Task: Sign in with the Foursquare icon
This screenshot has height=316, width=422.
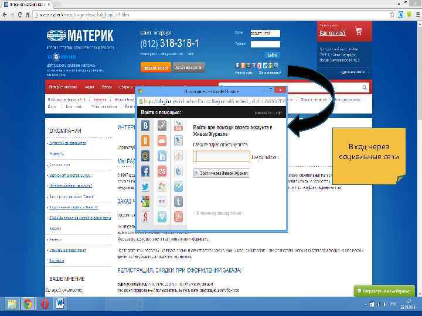Action: click(x=178, y=186)
